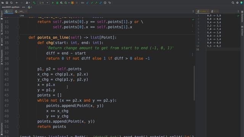Select the second file tab in right pane
The width and height of the screenshot is (244, 137).
215,11
